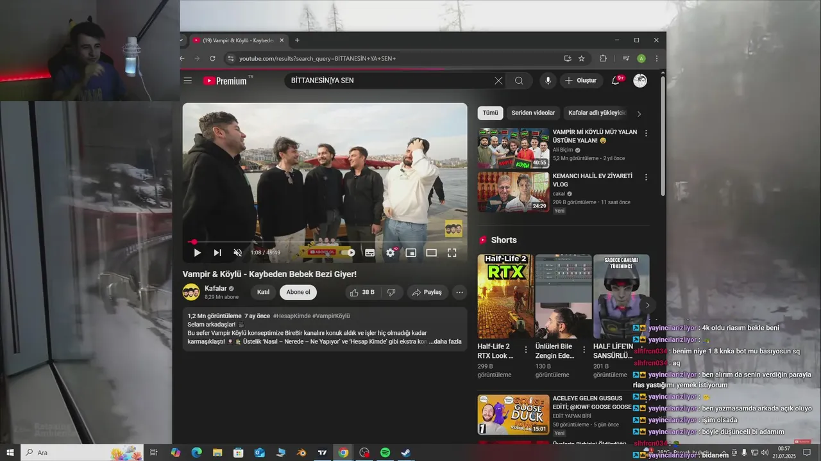The image size is (821, 461).
Task: Click the youtube.com address bar URL
Action: [317, 58]
